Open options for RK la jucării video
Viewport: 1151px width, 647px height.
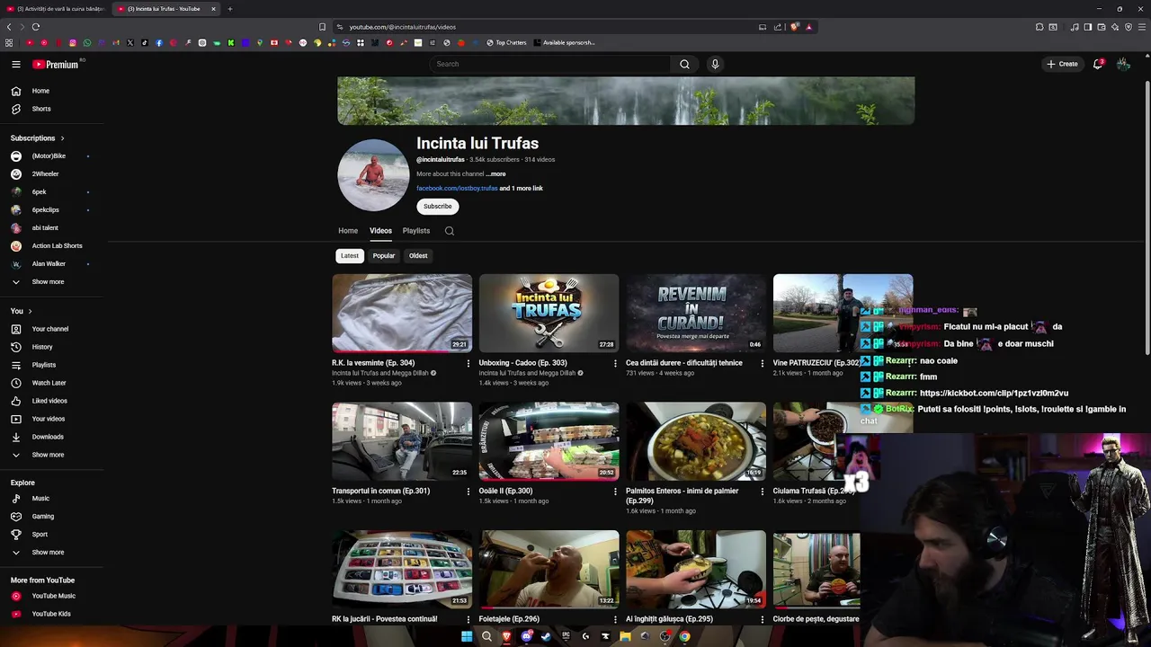(x=468, y=619)
